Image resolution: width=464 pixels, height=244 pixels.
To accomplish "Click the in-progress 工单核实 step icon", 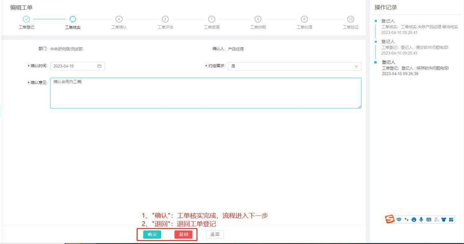I will click(x=73, y=19).
